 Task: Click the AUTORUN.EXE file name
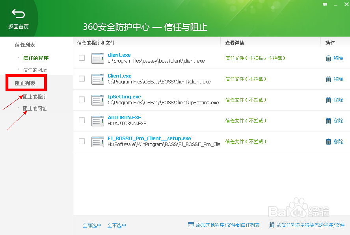(124, 117)
